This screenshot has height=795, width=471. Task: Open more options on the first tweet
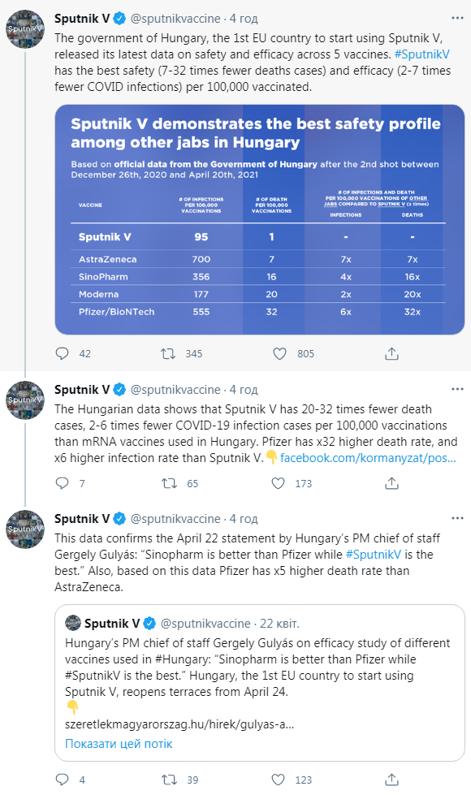click(457, 18)
